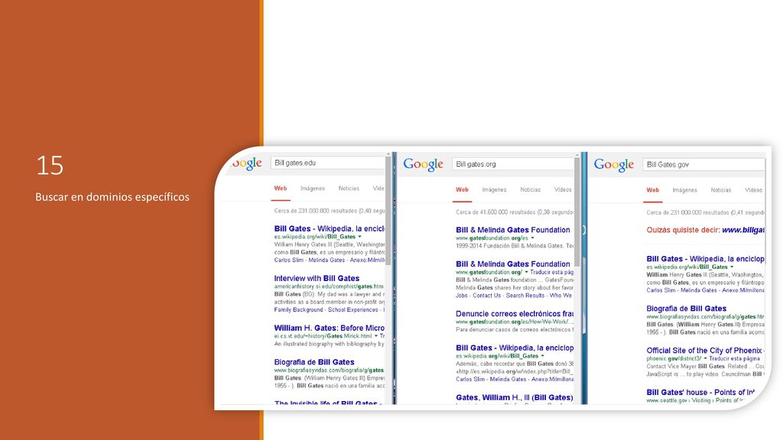Select the Web tab in the Bill Gates.gov panel
The height and width of the screenshot is (440, 783).
653,190
